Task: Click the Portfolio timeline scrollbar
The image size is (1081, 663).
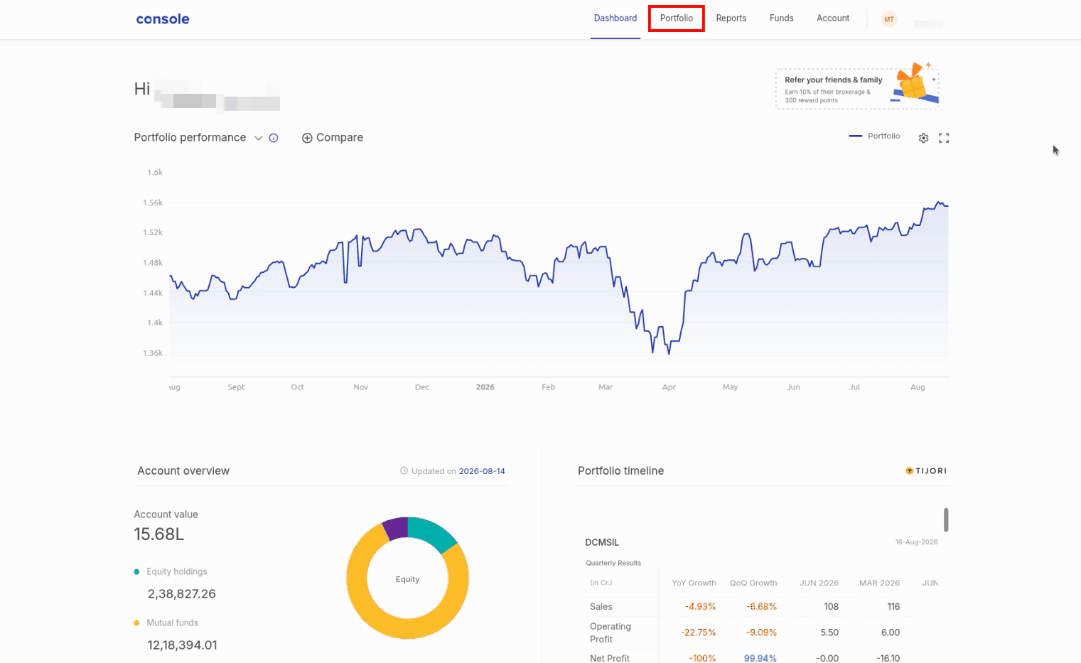Action: 946,519
